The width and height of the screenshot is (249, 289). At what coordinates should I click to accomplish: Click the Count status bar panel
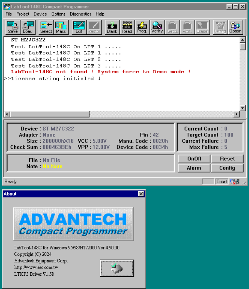click(222, 182)
